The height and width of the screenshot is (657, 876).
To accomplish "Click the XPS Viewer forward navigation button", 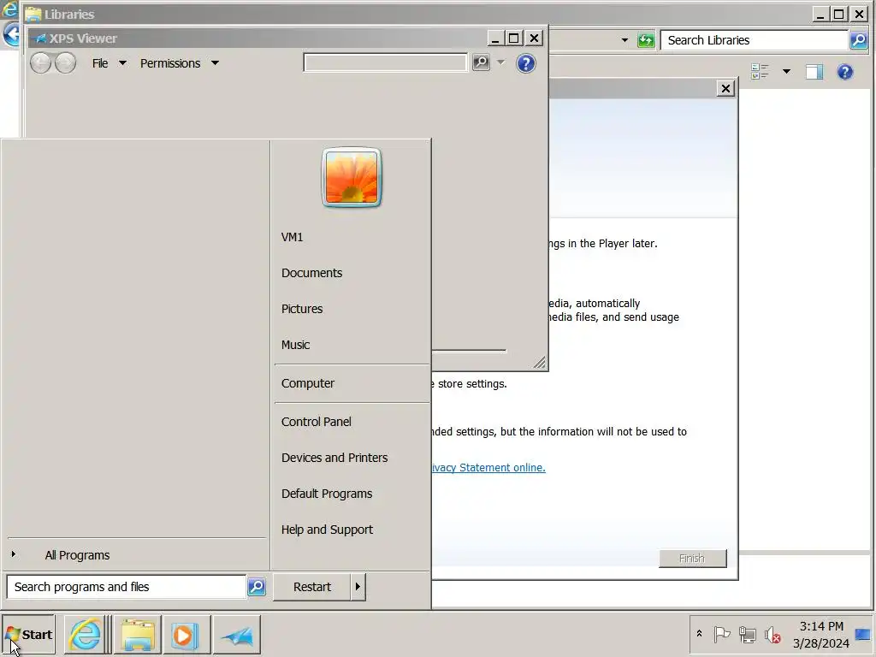I will tap(65, 63).
